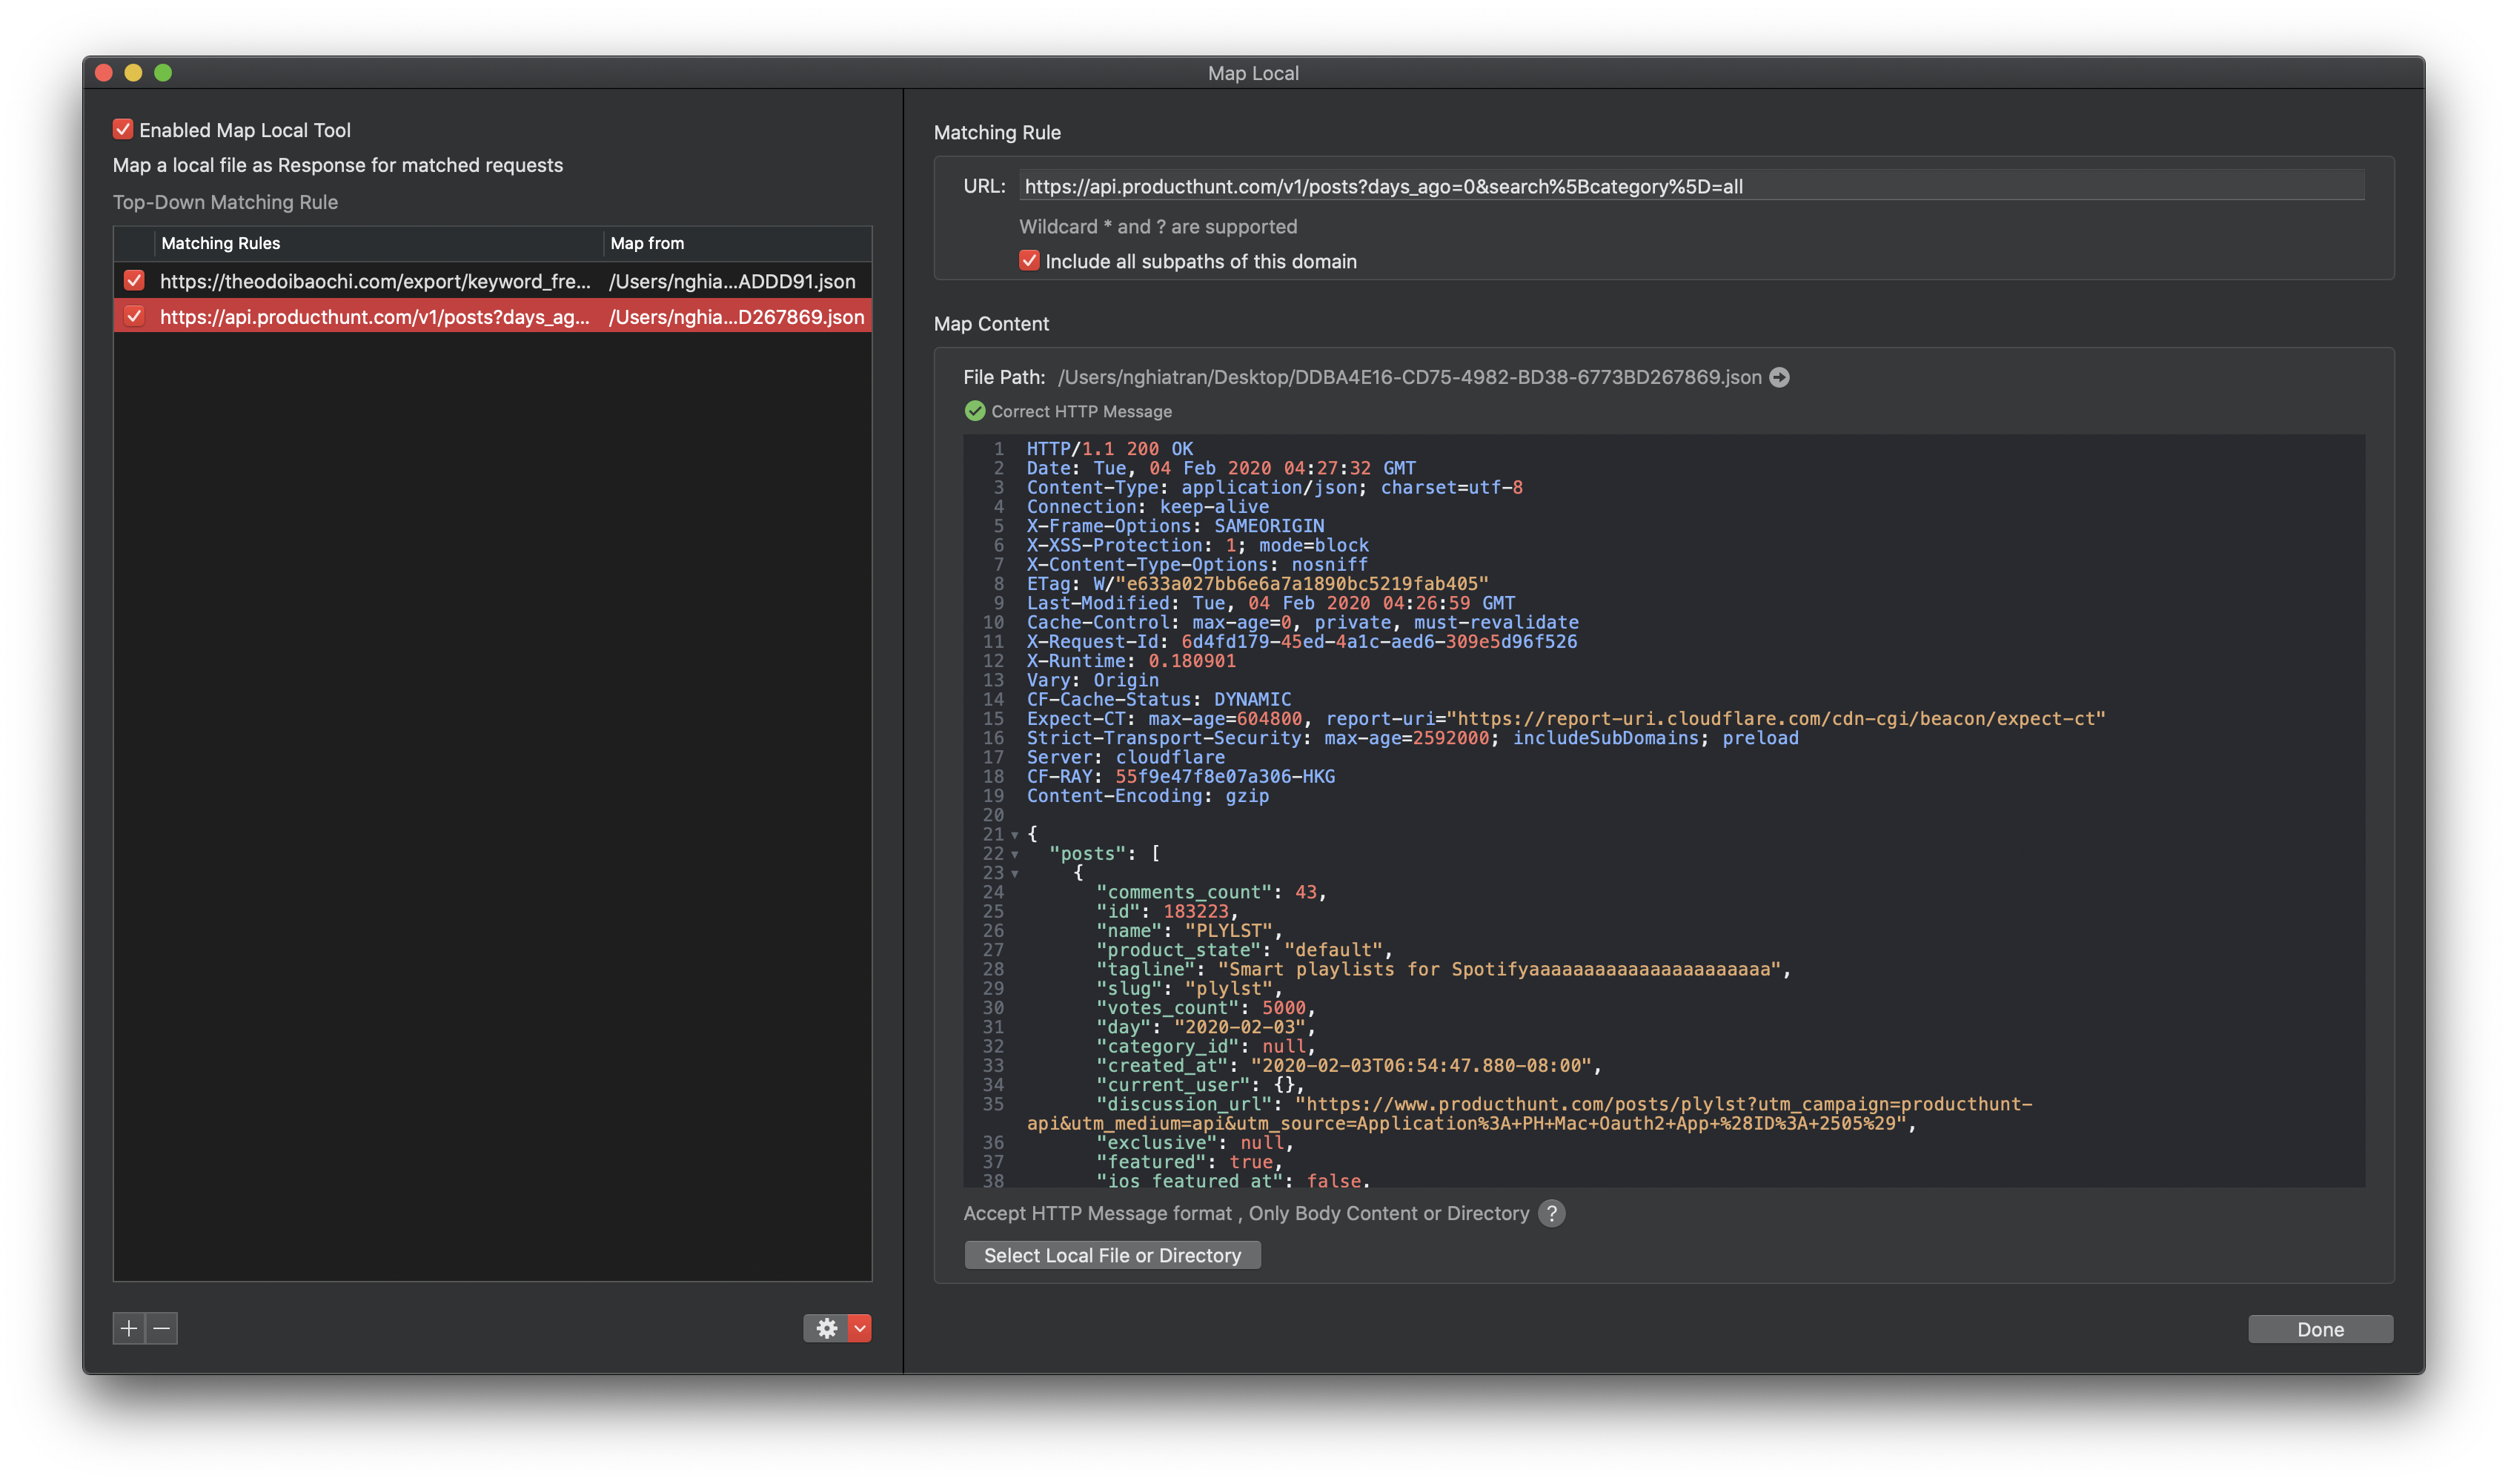This screenshot has height=1484, width=2508.
Task: Click the green zoom window button
Action: [164, 73]
